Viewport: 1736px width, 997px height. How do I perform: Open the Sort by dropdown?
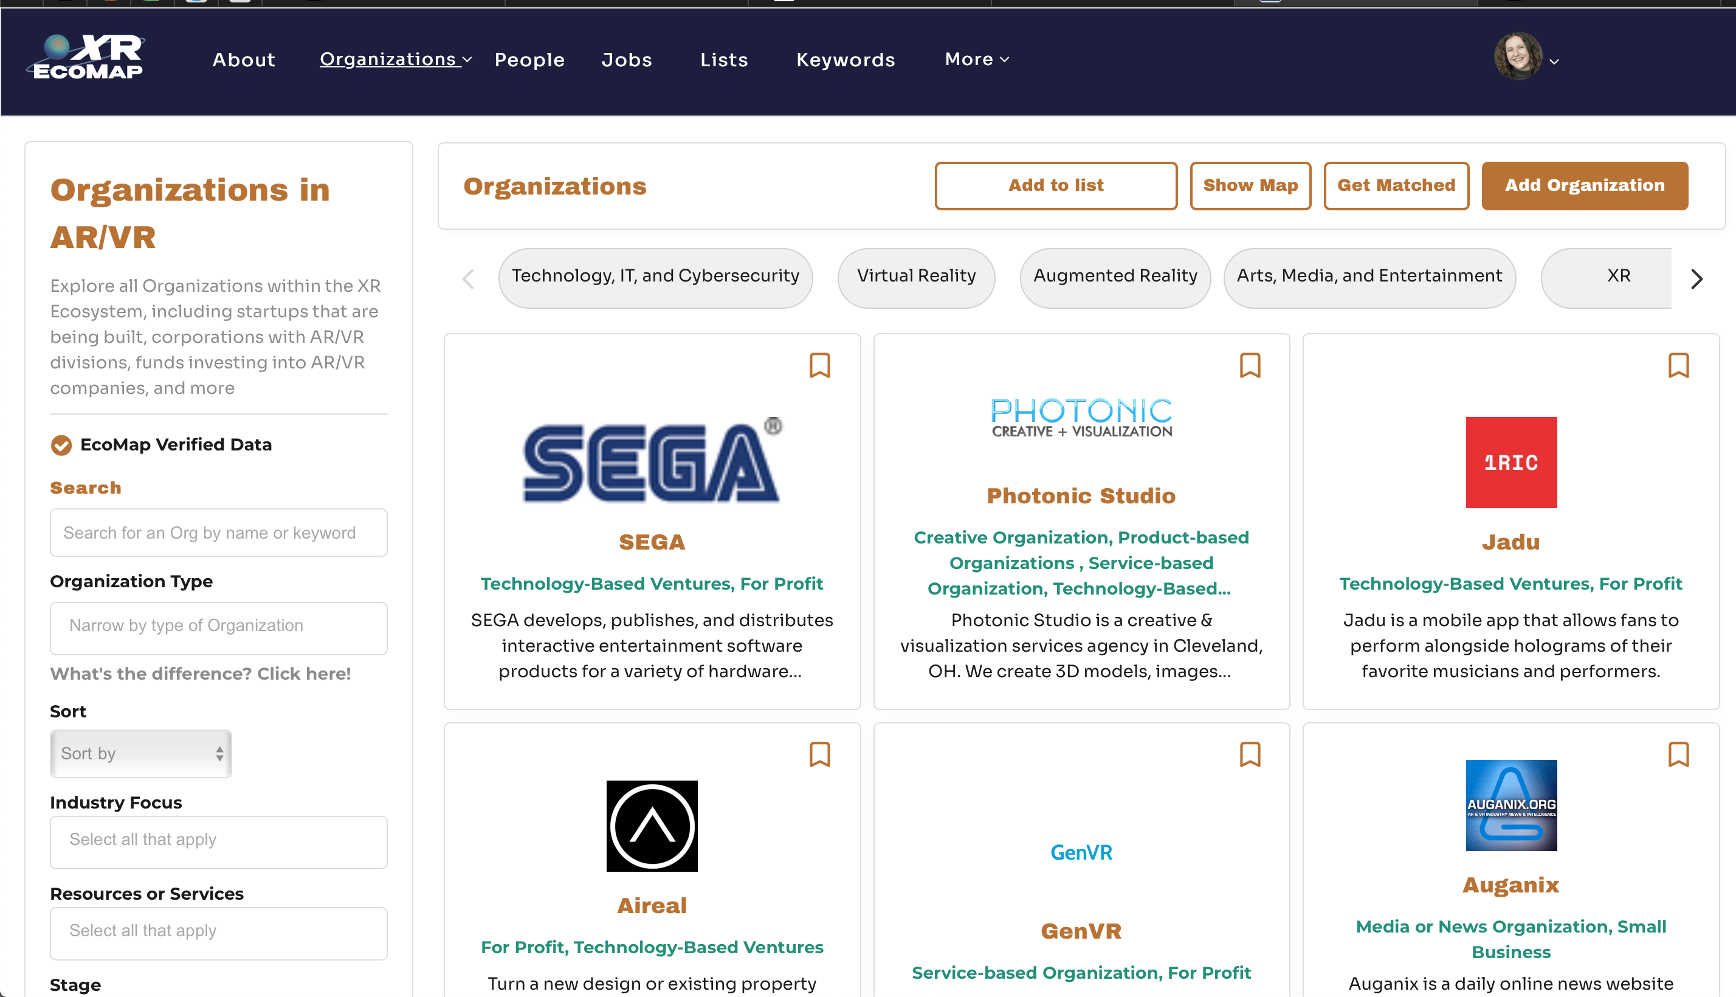point(141,753)
